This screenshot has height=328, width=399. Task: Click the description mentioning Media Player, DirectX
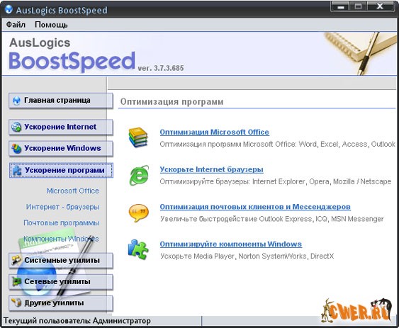[x=247, y=256]
